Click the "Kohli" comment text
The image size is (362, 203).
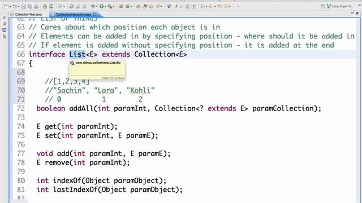140,90
